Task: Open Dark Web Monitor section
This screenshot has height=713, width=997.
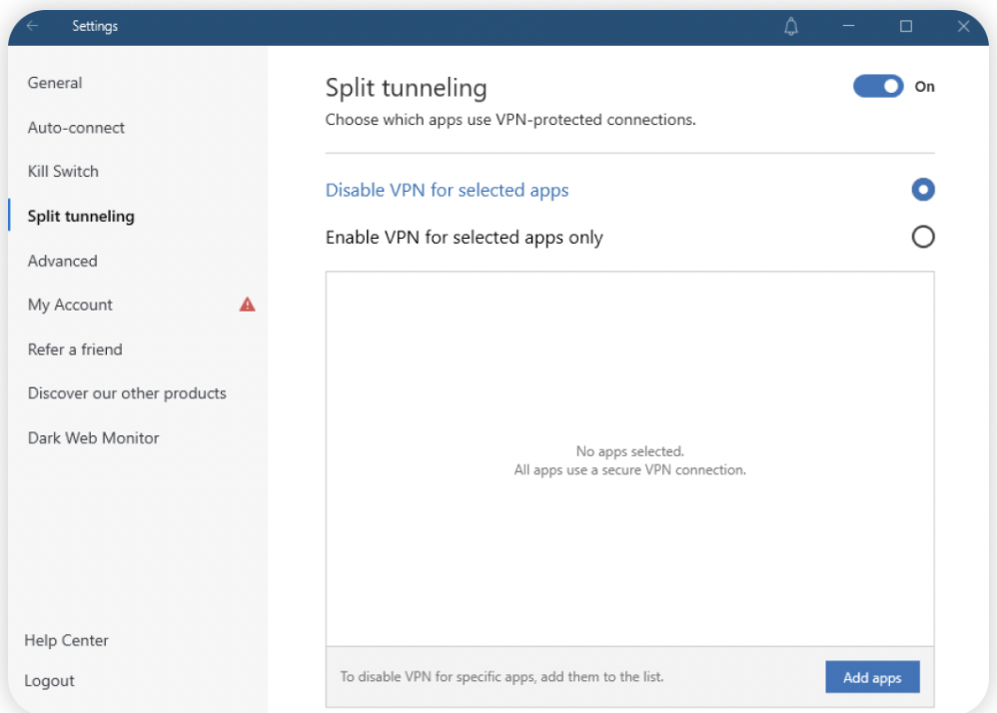Action: (93, 437)
